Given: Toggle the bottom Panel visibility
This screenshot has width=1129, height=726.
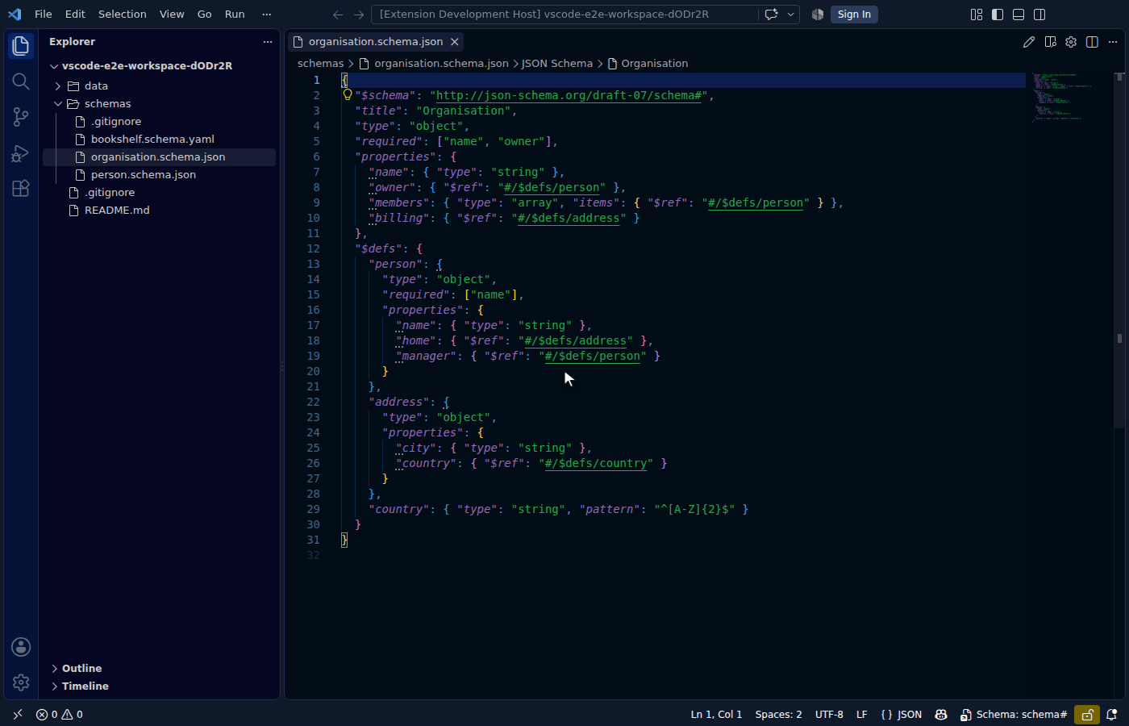Looking at the screenshot, I should pyautogui.click(x=1019, y=15).
